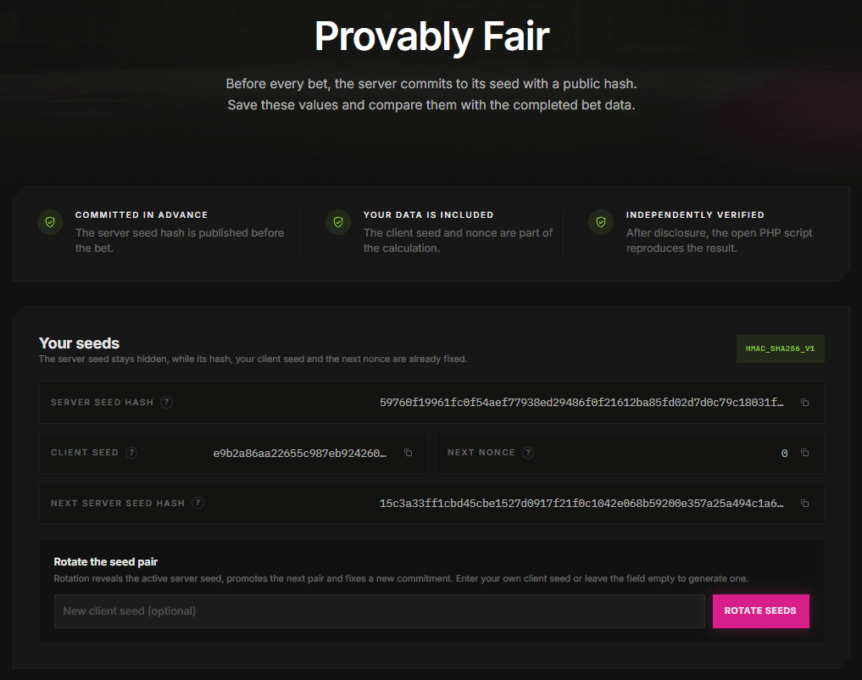
Task: Click the text about the open PHP script
Action: click(719, 240)
